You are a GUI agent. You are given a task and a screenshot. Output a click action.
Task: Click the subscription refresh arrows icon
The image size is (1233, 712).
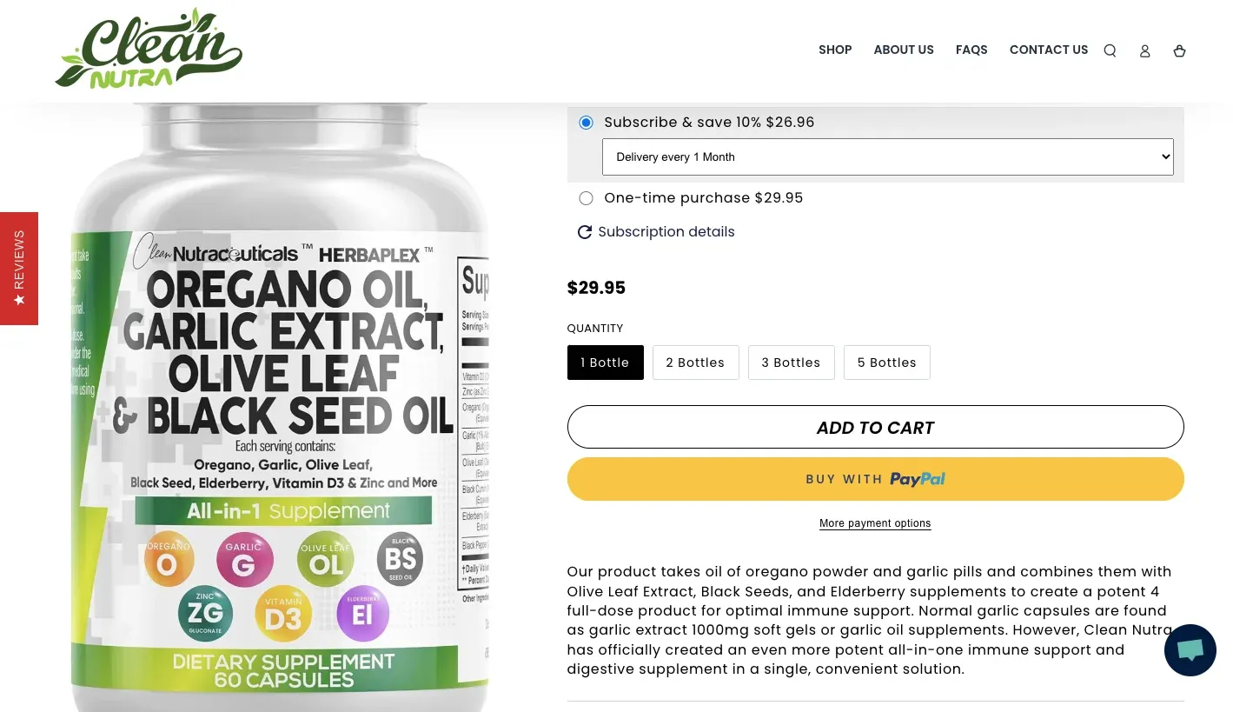click(584, 231)
